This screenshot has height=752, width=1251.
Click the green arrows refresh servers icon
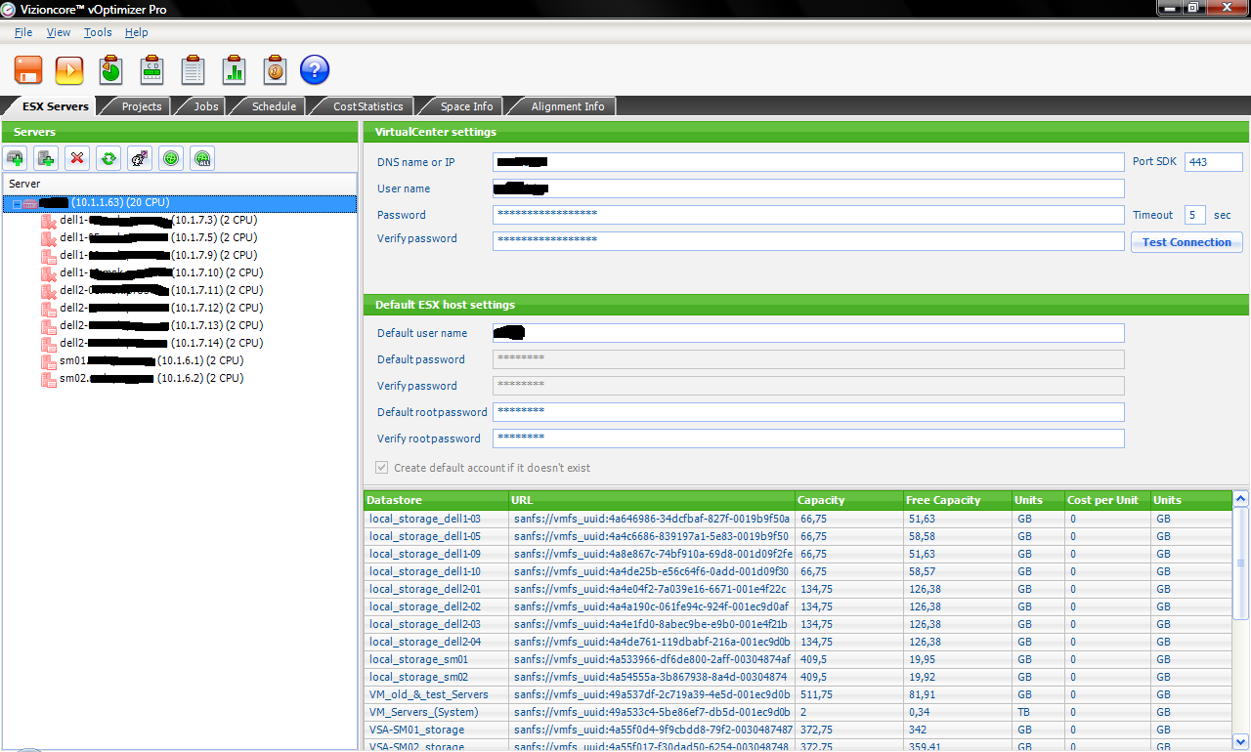tap(108, 157)
